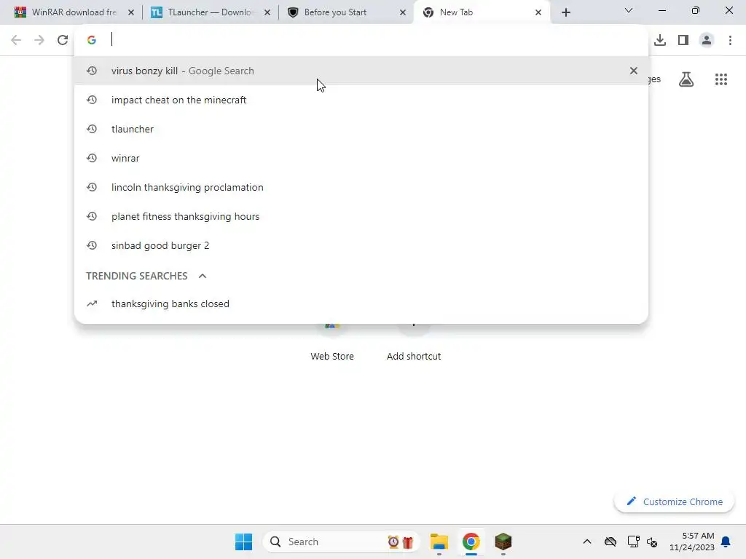Open the notifications bell icon
The height and width of the screenshot is (559, 746).
click(x=726, y=542)
